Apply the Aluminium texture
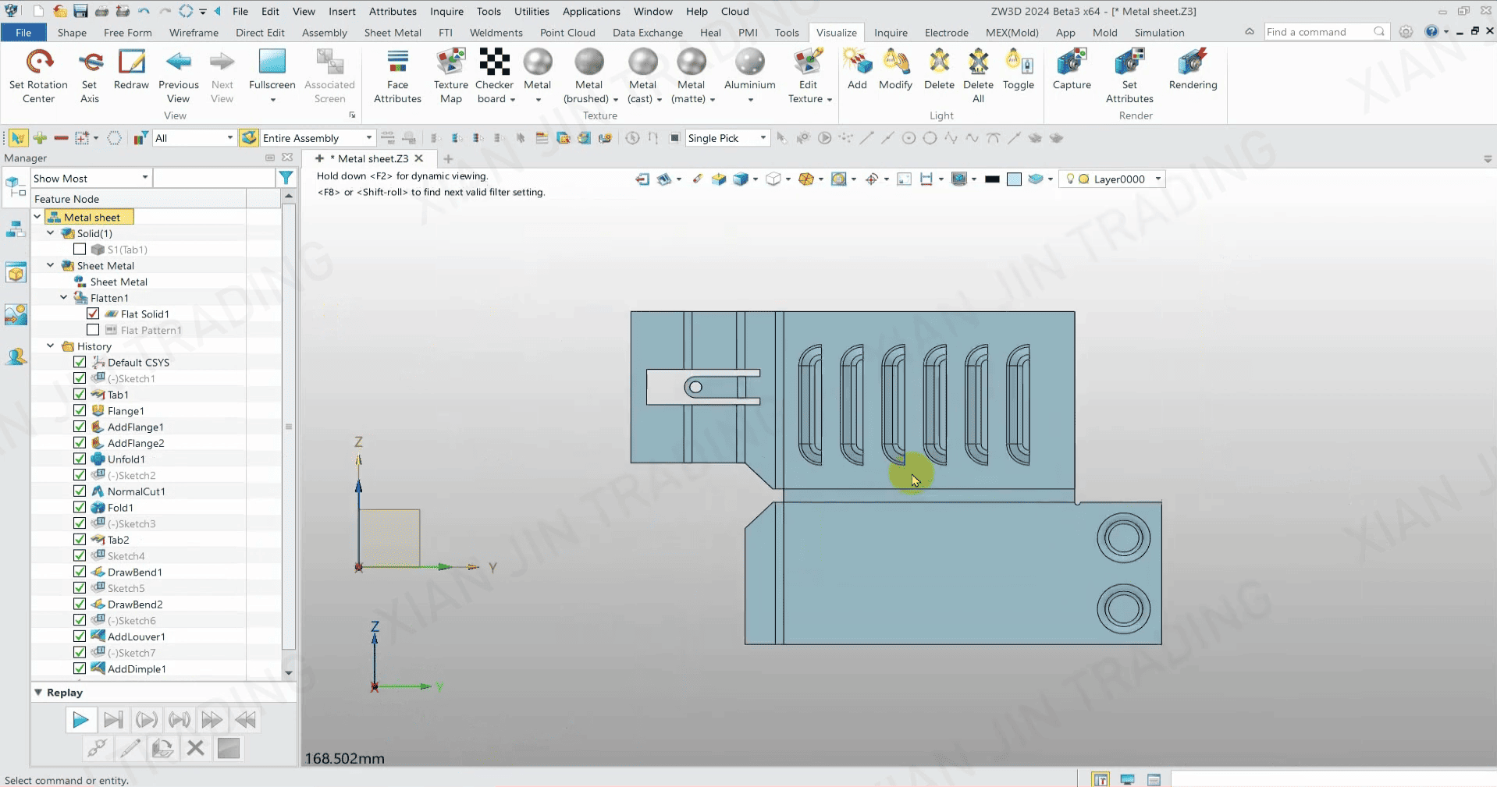Screen dimensions: 1497x787 tap(749, 62)
